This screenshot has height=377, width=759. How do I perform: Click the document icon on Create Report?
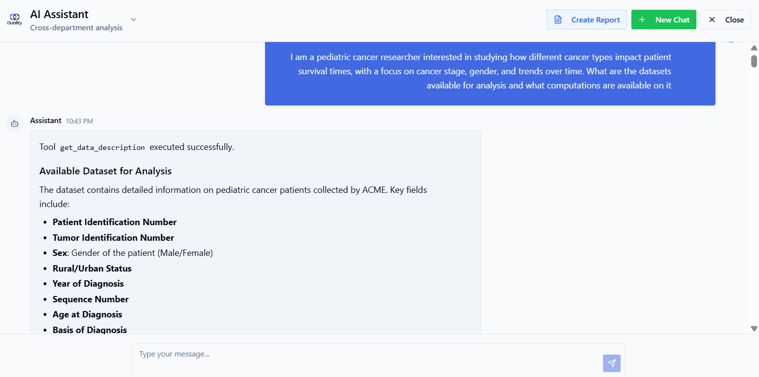tap(558, 20)
